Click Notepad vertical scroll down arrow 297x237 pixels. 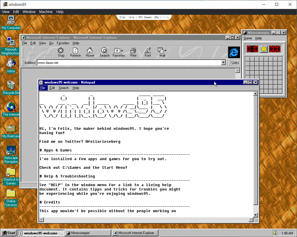tap(256, 215)
